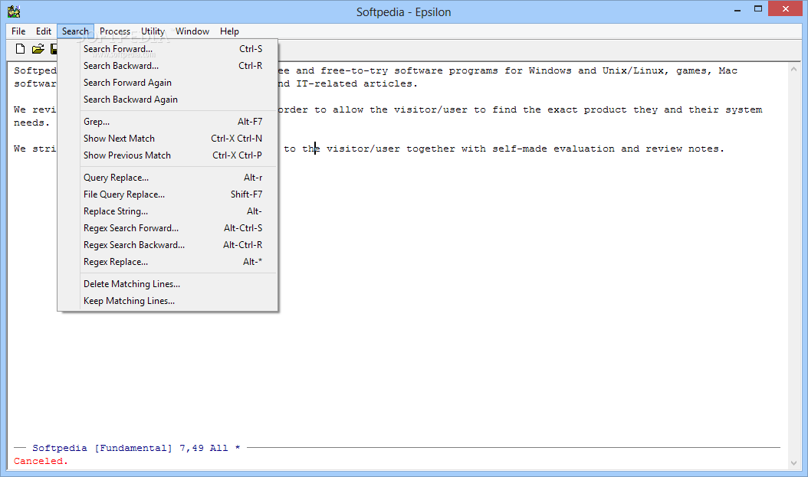This screenshot has width=808, height=477.
Task: Click scrollbar down arrow in editor
Action: [793, 463]
